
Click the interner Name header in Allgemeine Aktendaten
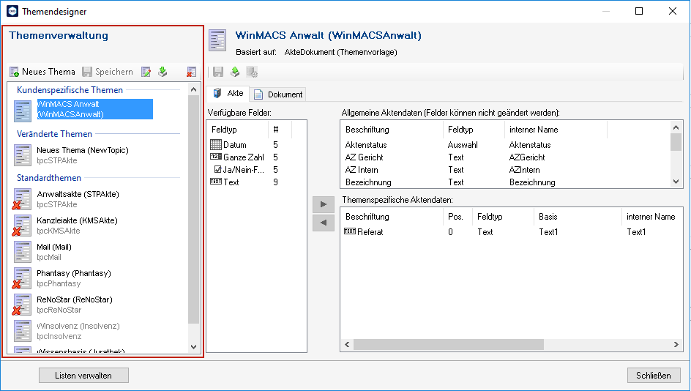click(556, 130)
